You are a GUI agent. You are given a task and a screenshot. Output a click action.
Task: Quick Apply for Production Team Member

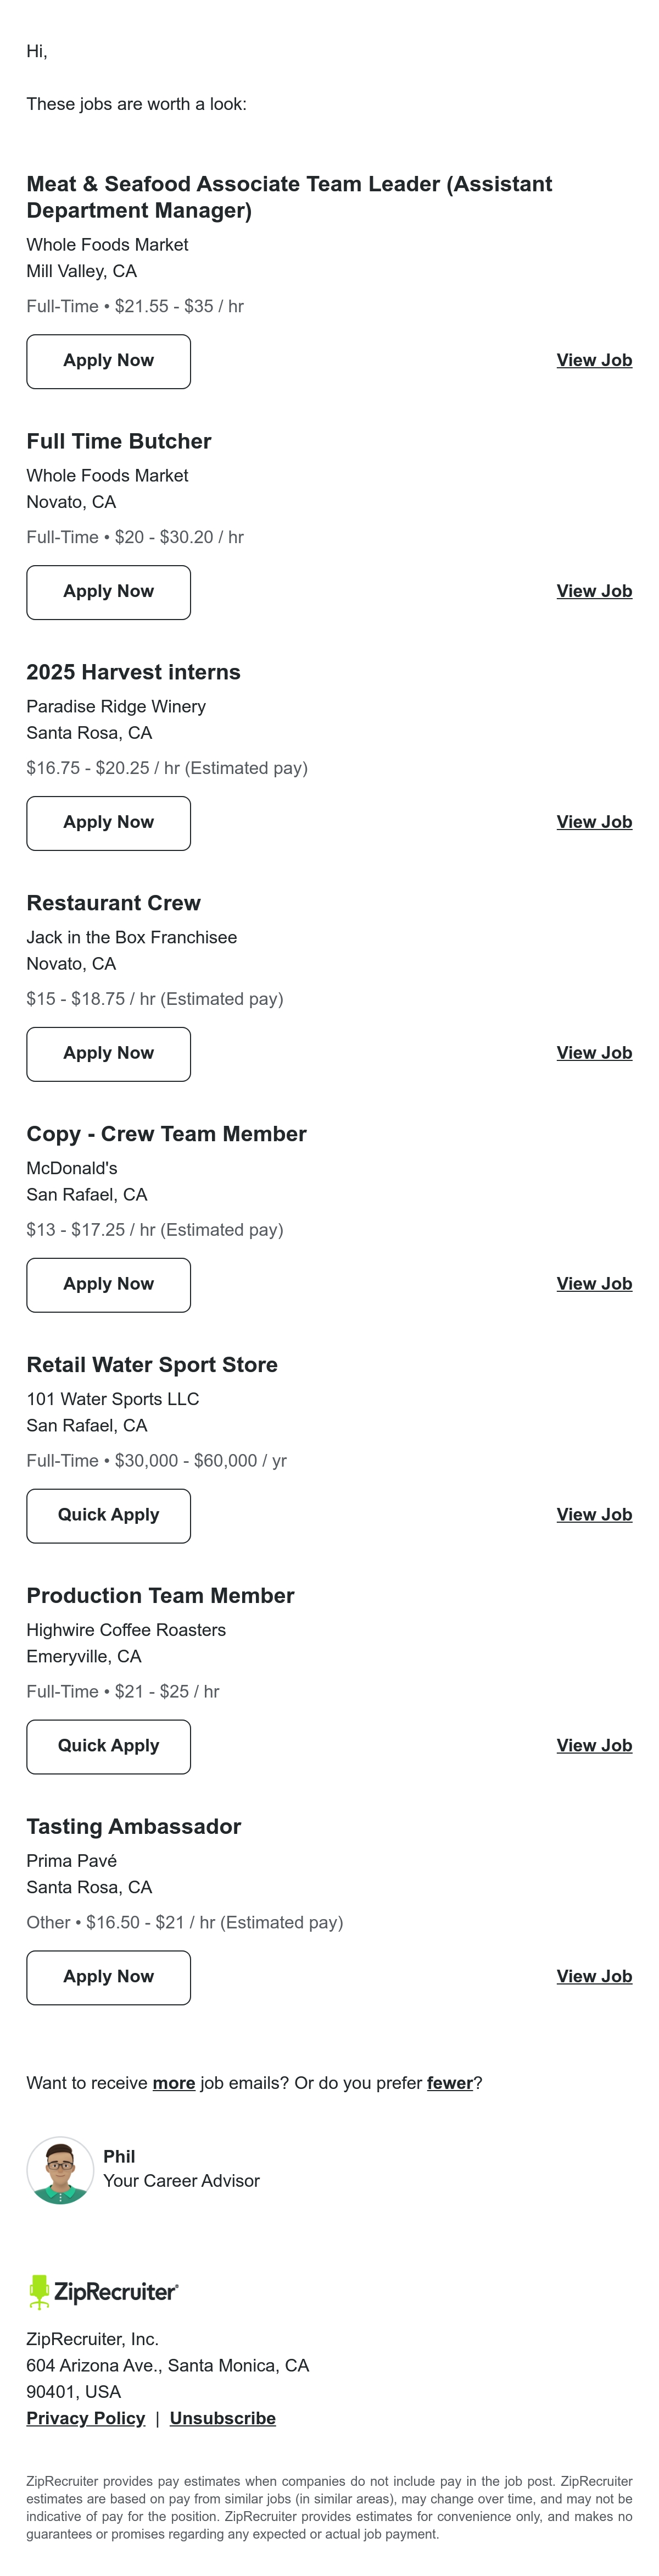coord(108,1747)
